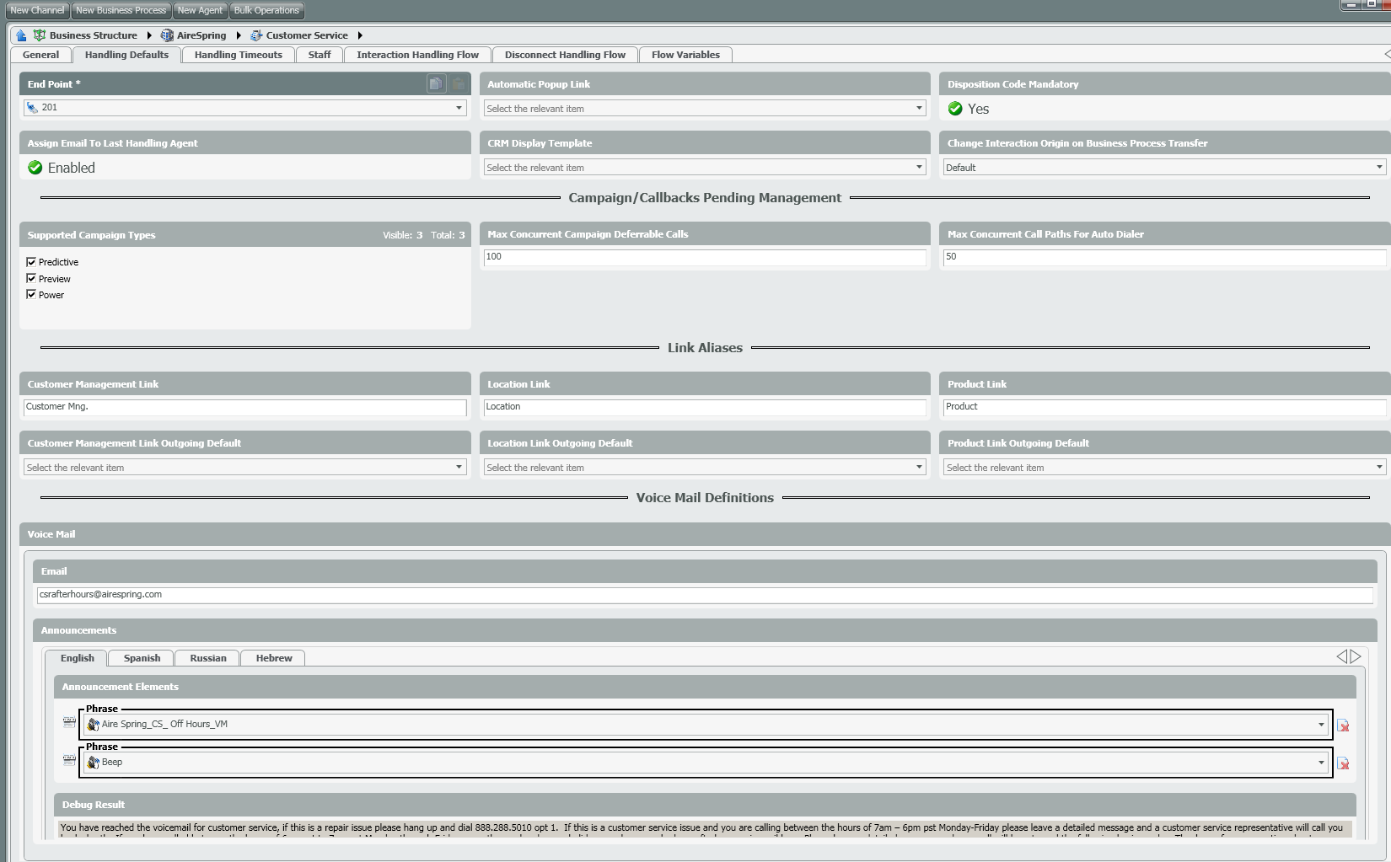
Task: Click the home up-arrow breadcrumb icon
Action: [21, 35]
